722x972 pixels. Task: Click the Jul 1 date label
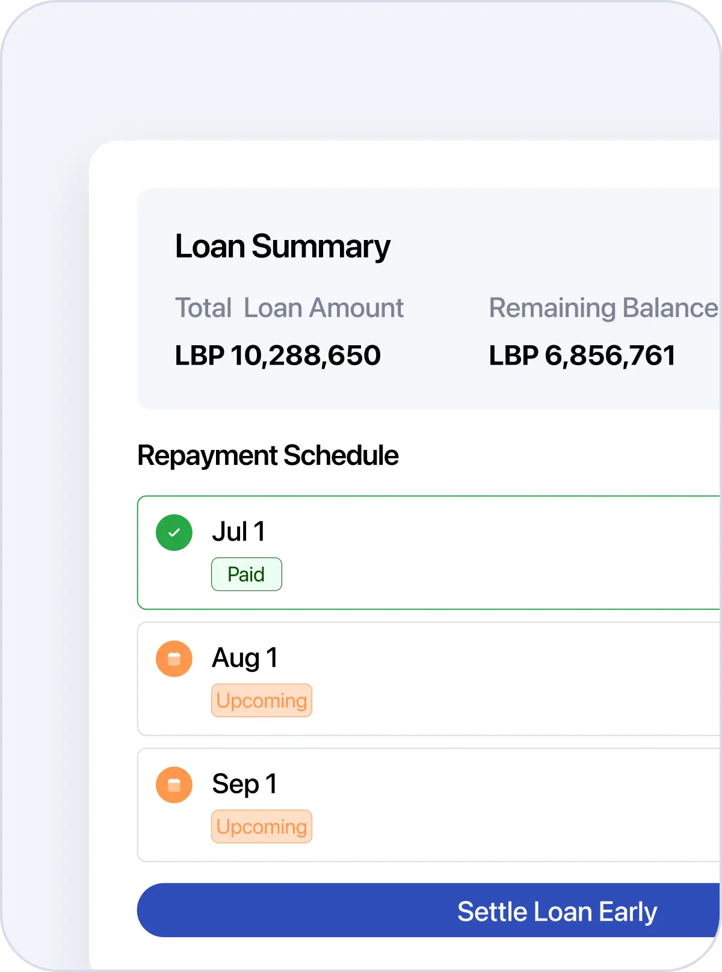tap(238, 532)
